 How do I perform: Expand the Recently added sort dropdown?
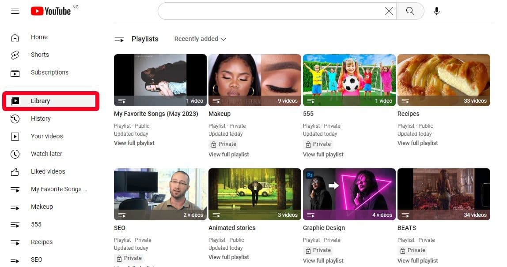point(200,39)
